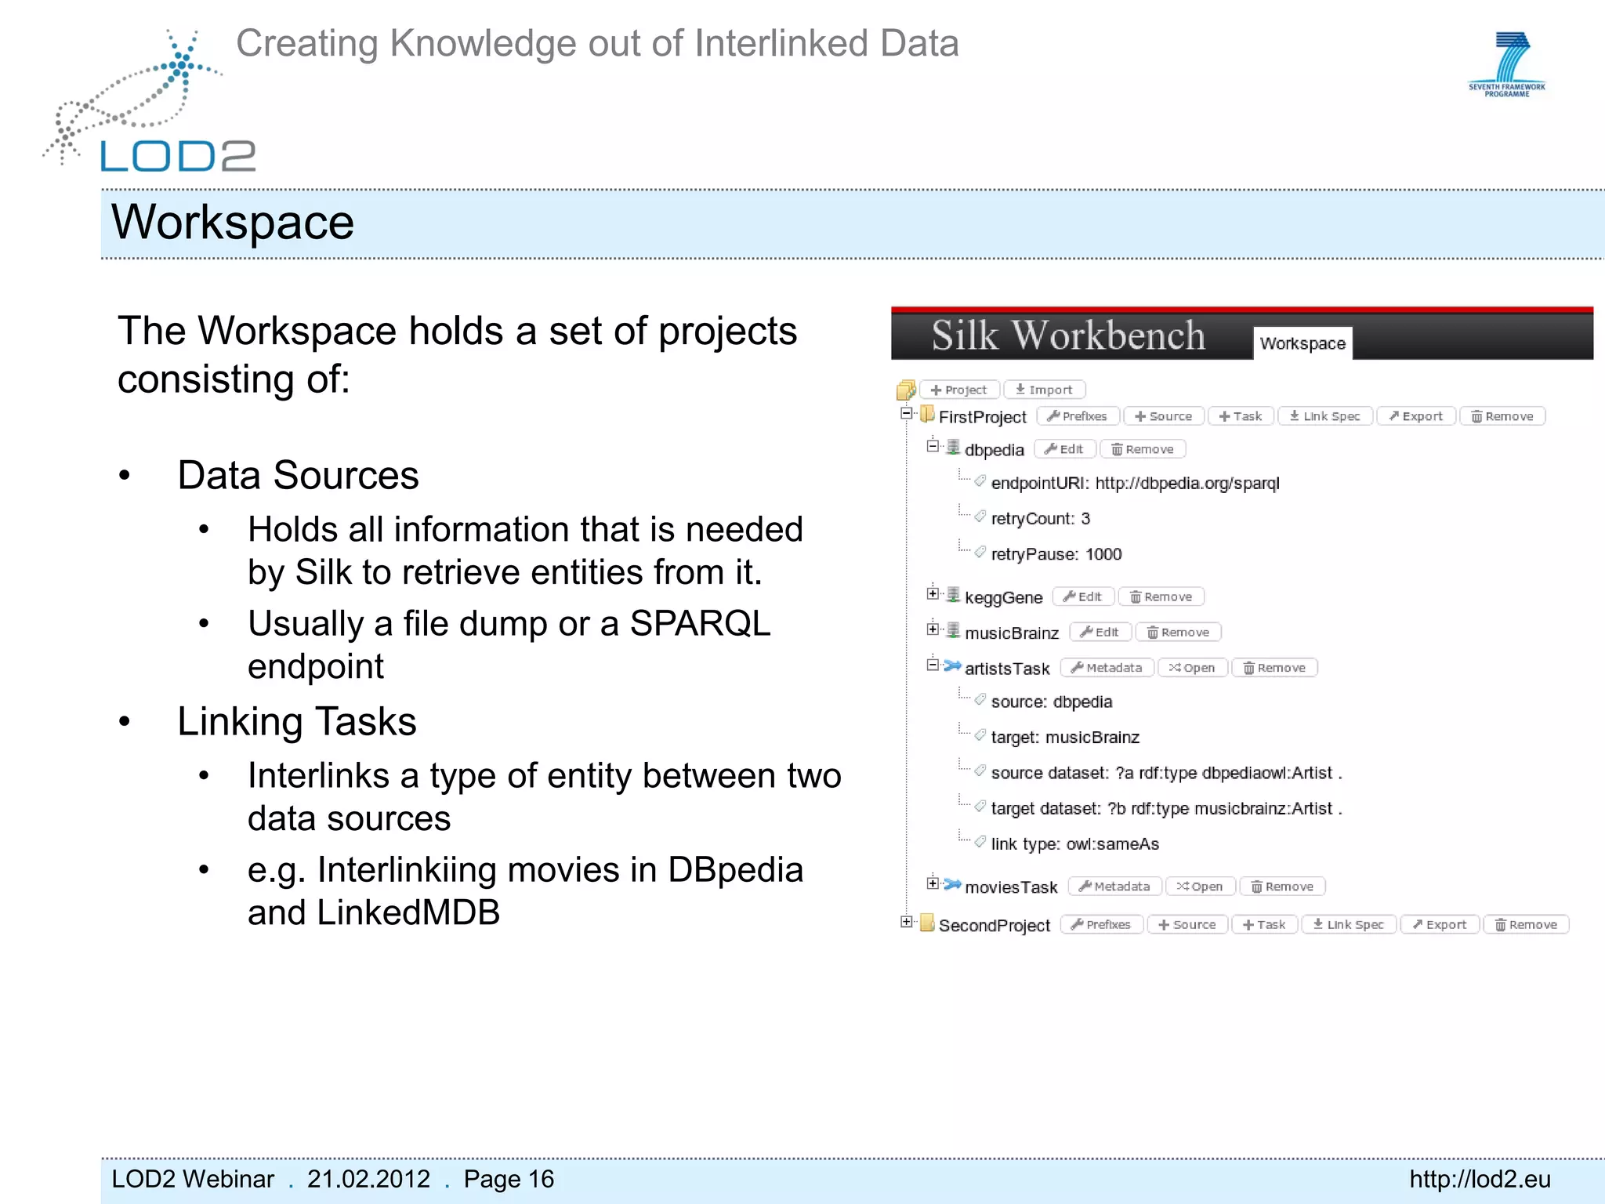Remove the SecondProject
1605x1204 pixels.
coord(1526,924)
